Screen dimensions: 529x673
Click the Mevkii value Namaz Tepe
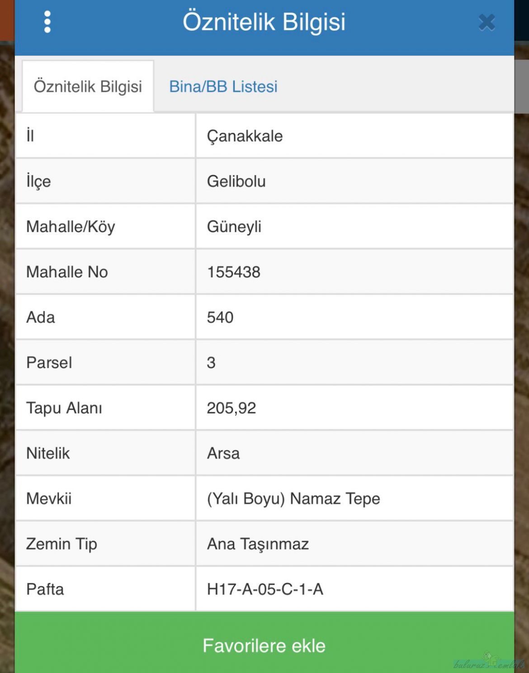pos(293,498)
